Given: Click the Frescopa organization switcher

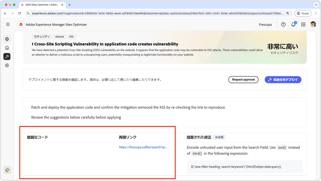Looking at the screenshot, I should [265, 24].
